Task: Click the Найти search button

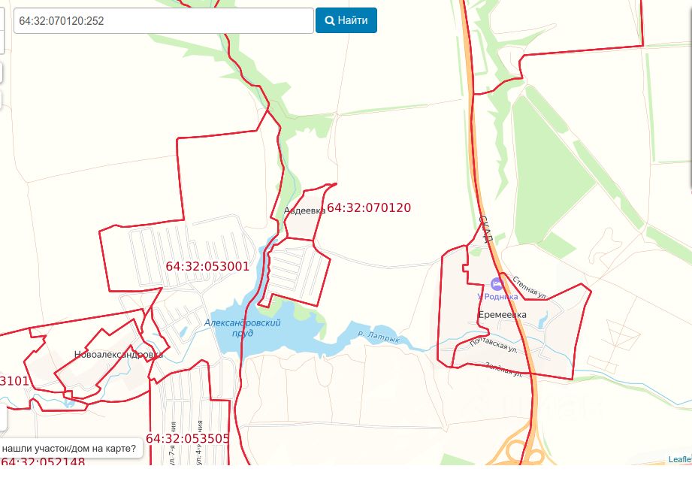Action: (x=346, y=20)
